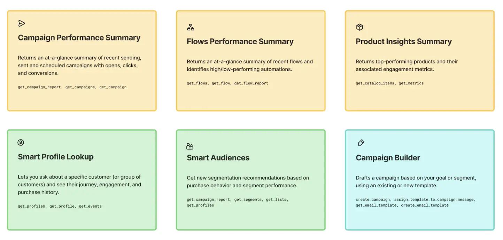Open the Campaign Builder card

(x=419, y=180)
